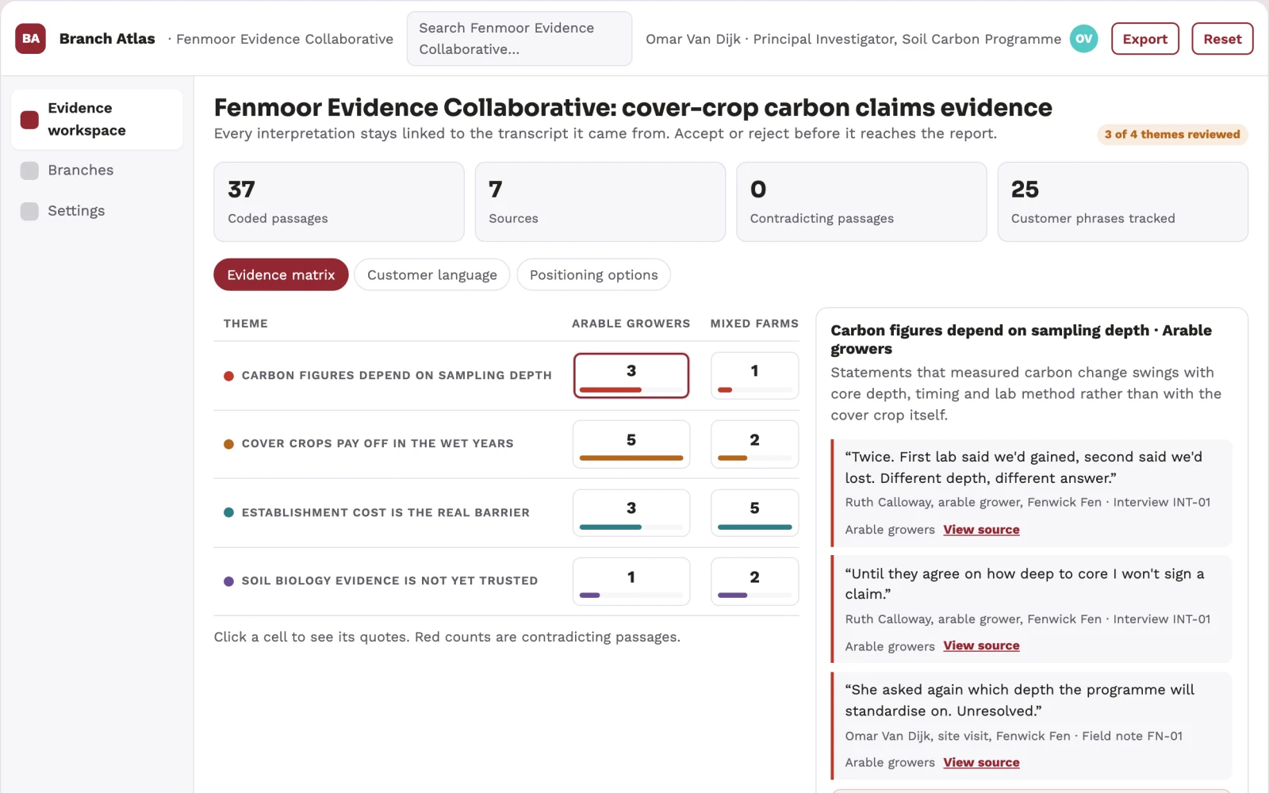Image resolution: width=1269 pixels, height=793 pixels.
Task: View source for the "Until they agree" quote
Action: [x=981, y=646]
